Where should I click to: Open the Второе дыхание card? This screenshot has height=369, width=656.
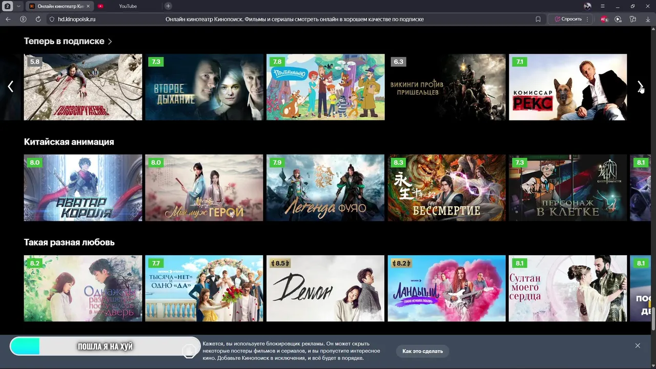204,87
